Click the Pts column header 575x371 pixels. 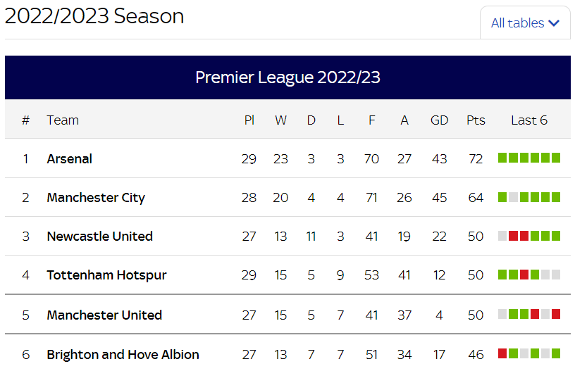[476, 120]
